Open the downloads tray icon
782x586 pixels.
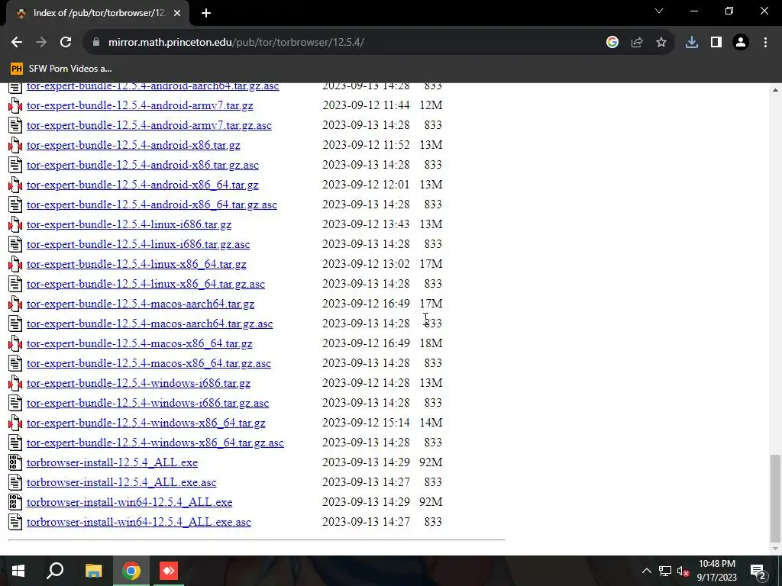point(692,43)
